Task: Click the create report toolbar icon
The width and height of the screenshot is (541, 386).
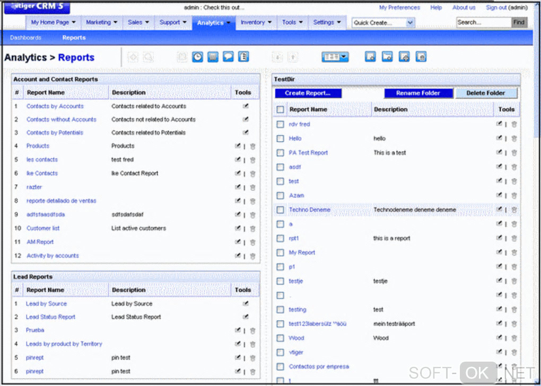Action: [x=370, y=57]
